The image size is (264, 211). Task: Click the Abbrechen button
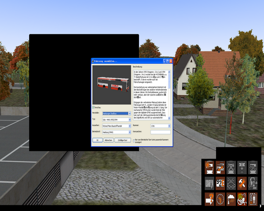(108, 140)
